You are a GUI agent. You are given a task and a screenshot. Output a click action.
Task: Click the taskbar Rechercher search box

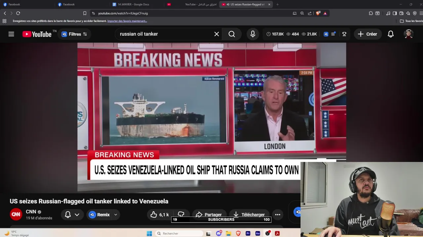[179, 233]
